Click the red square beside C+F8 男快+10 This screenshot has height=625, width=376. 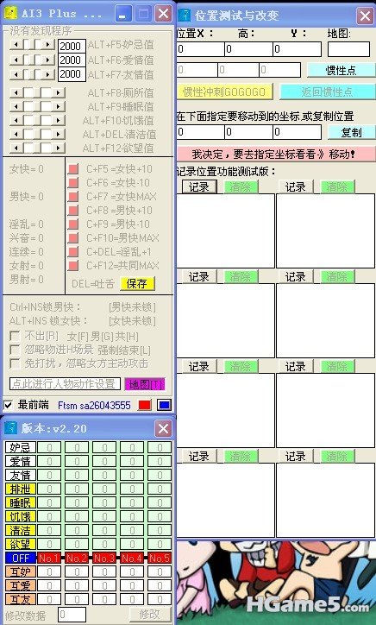click(73, 211)
